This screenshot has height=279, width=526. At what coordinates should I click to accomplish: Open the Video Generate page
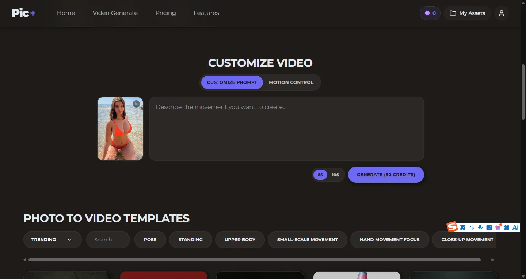115,13
